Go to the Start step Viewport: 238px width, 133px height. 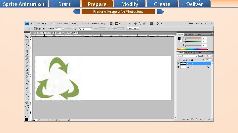[x=64, y=4]
